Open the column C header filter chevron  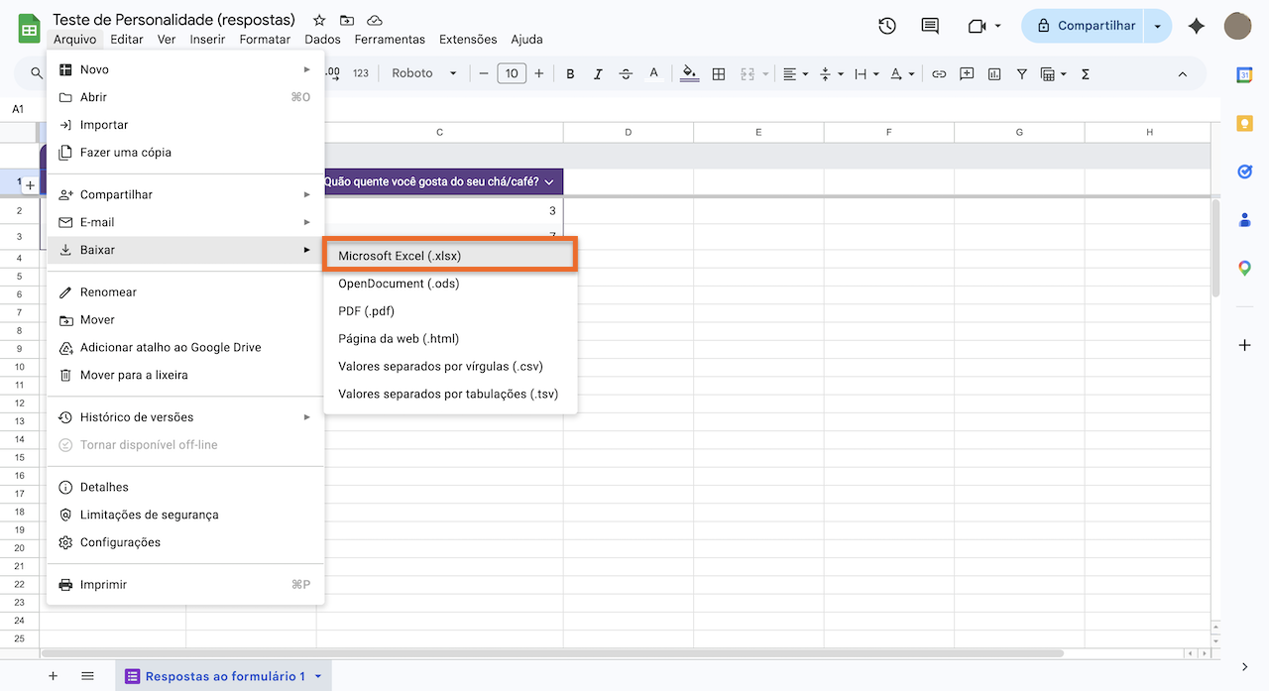[x=549, y=182]
